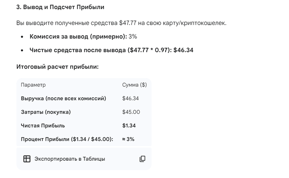Click Экспортировать в Таблицы button

click(x=69, y=159)
